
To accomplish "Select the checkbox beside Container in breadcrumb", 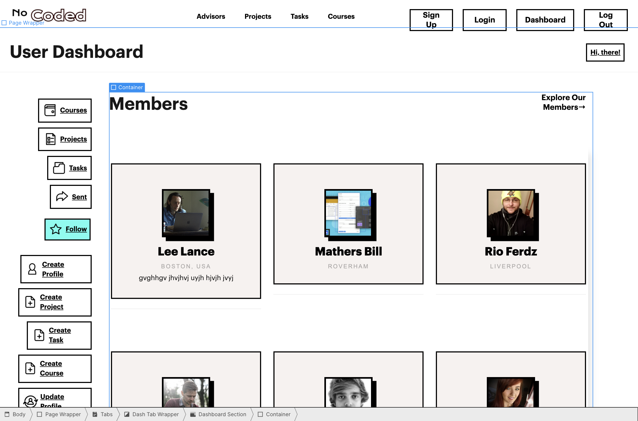I will click(260, 414).
